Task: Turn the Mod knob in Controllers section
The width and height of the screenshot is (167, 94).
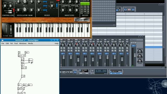Action: coord(10,5)
